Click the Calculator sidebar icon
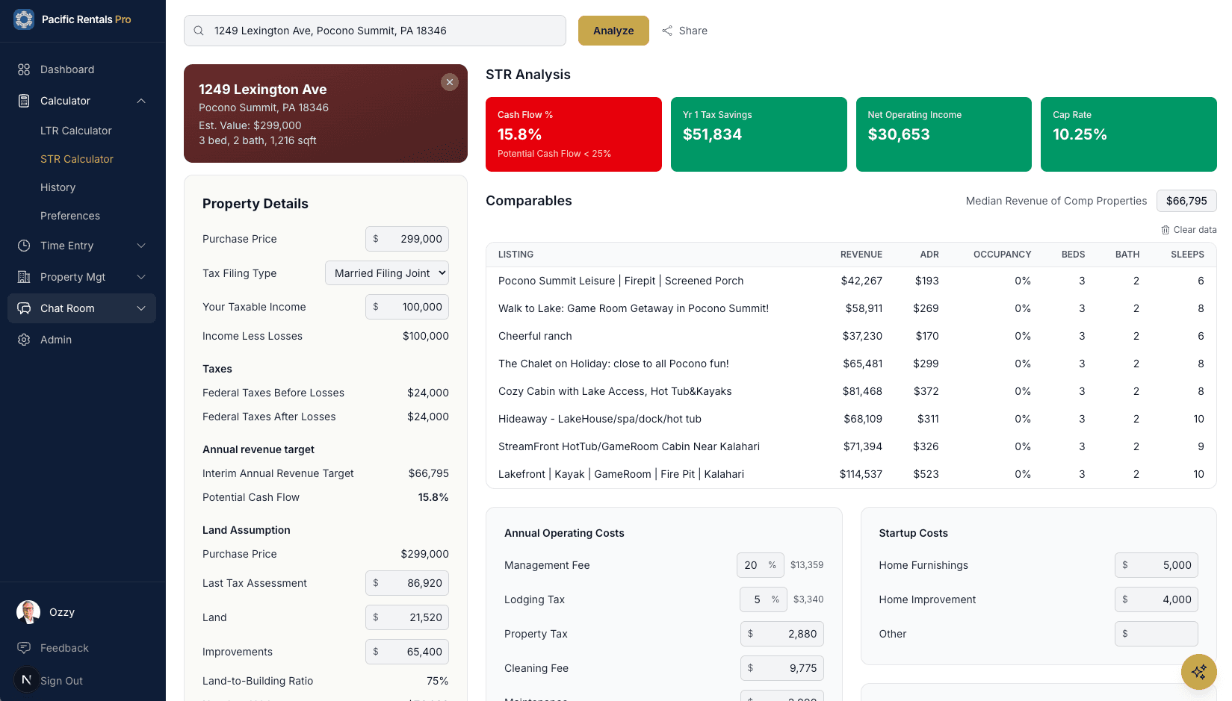The image size is (1232, 701). [x=24, y=101]
